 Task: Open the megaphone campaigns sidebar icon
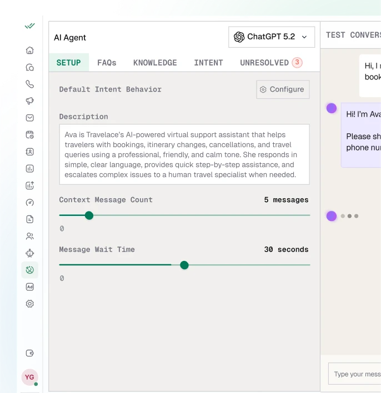(30, 101)
